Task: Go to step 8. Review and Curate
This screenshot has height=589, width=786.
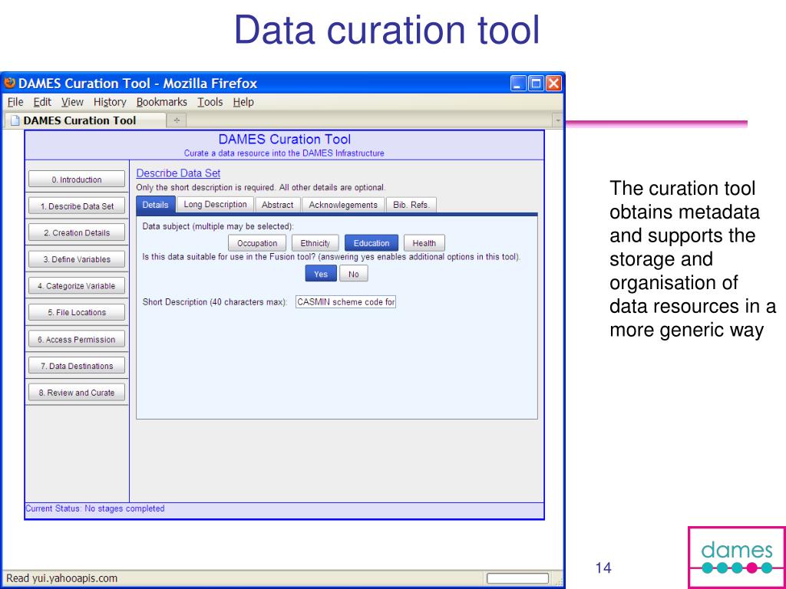Action: point(77,392)
